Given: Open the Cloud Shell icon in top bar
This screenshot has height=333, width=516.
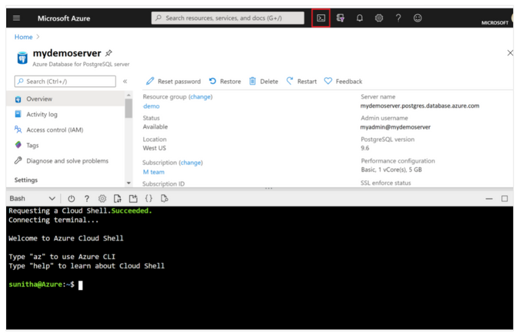Looking at the screenshot, I should tap(321, 18).
